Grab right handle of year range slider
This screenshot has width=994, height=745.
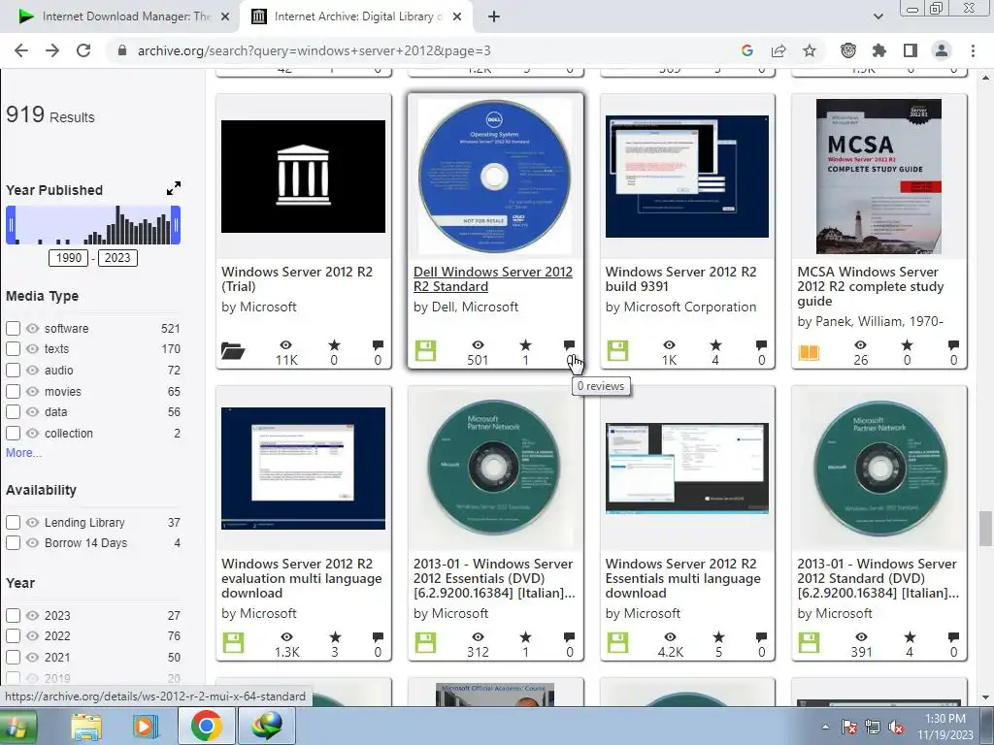(x=176, y=225)
